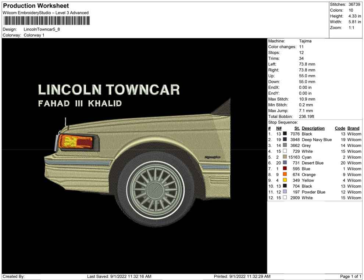Pick the dark red swatch labeled Blue
The height and width of the screenshot is (280, 364).
285,168
